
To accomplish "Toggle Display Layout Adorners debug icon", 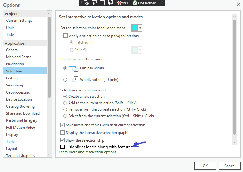I will coord(102,3).
